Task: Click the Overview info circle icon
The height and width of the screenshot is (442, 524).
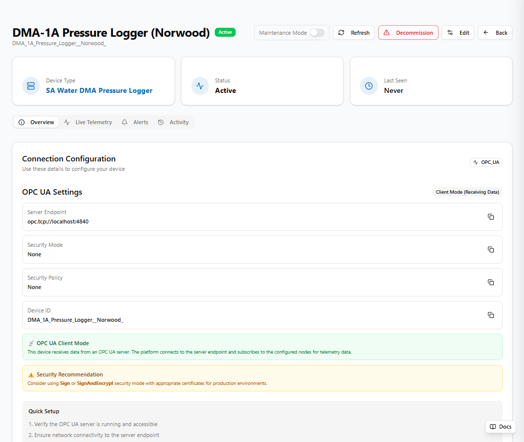Action: (x=21, y=122)
